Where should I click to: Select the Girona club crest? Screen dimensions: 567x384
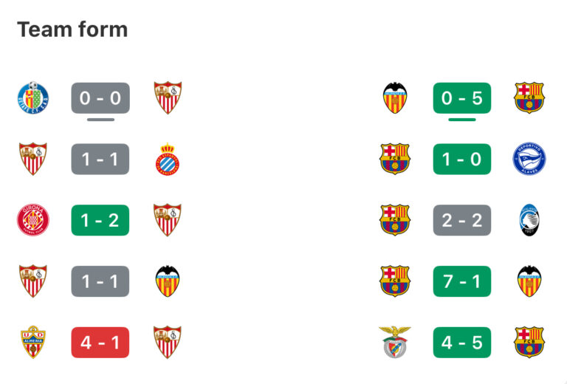33,220
